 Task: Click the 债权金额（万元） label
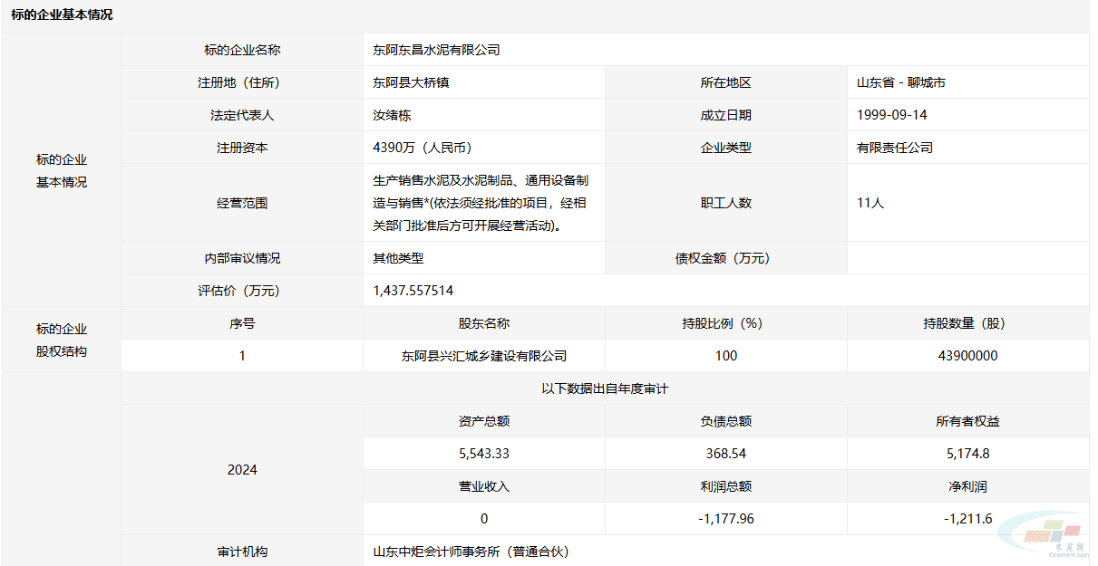click(x=725, y=258)
